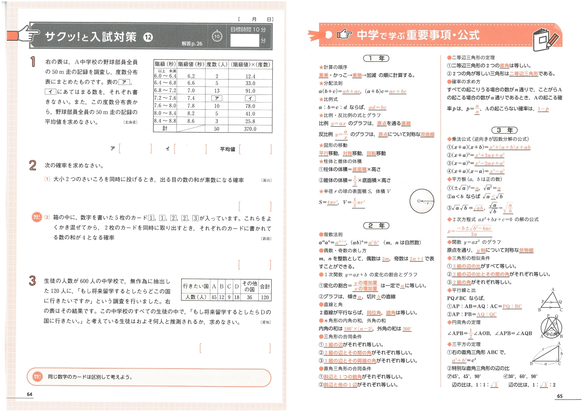This screenshot has height=412, width=583.
Task: Click the circle diagram labeled 中心角
Action: pyautogui.click(x=551, y=326)
